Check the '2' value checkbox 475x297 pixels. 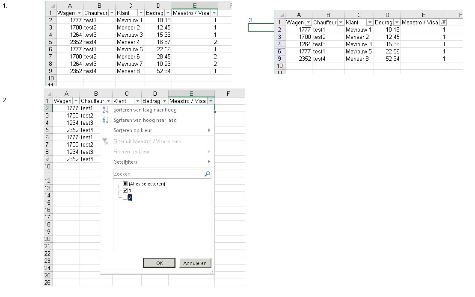tap(125, 197)
